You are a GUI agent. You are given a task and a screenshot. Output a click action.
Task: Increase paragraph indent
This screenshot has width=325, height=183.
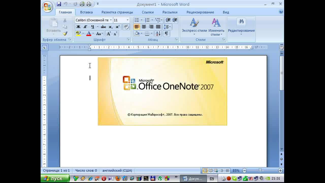pyautogui.click(x=175, y=20)
